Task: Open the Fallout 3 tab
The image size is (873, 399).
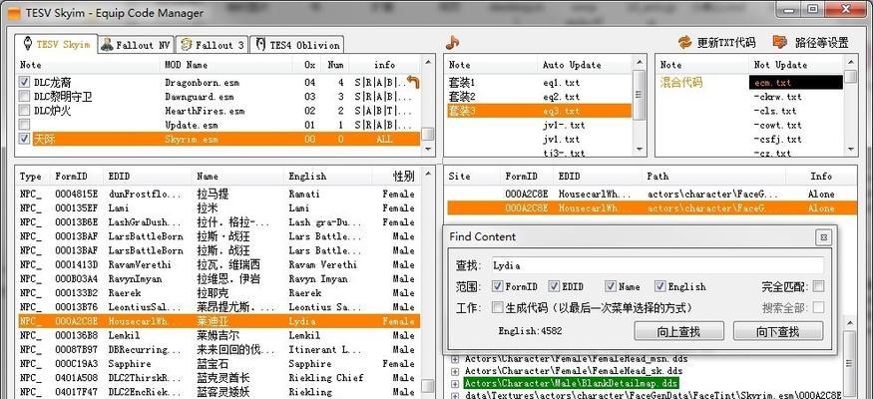Action: pos(213,45)
